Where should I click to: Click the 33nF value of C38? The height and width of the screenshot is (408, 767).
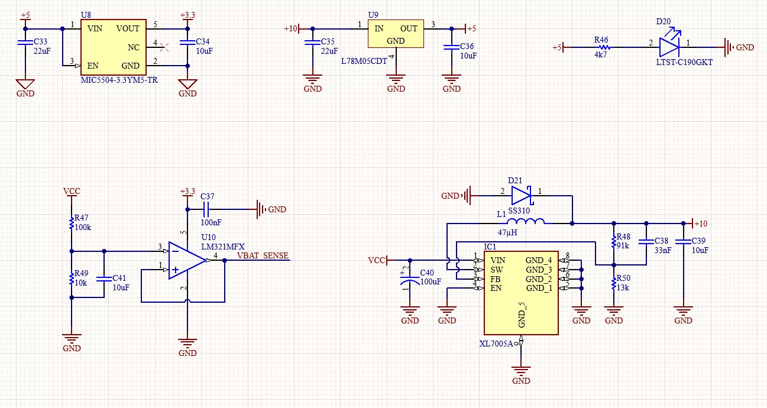[x=663, y=251]
